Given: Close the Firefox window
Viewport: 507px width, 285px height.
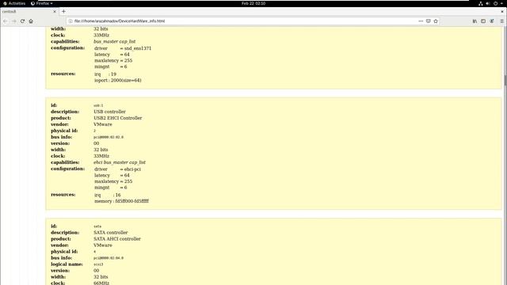Looking at the screenshot, I should click(502, 11).
